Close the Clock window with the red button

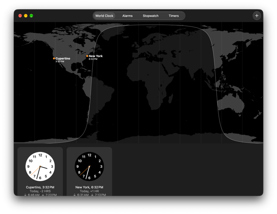pos(20,16)
